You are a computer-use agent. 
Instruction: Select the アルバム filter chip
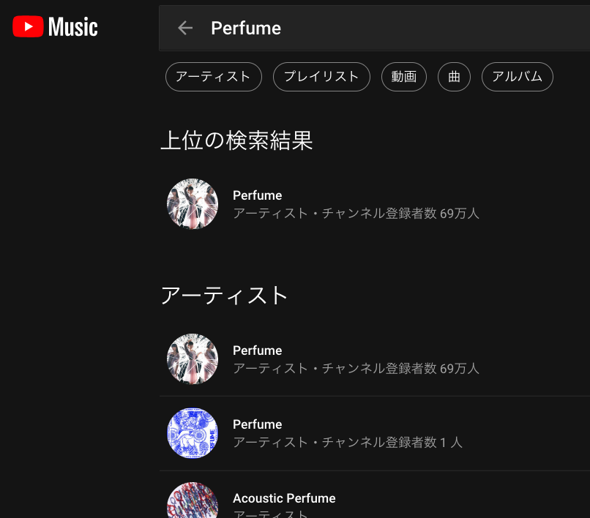[518, 77]
